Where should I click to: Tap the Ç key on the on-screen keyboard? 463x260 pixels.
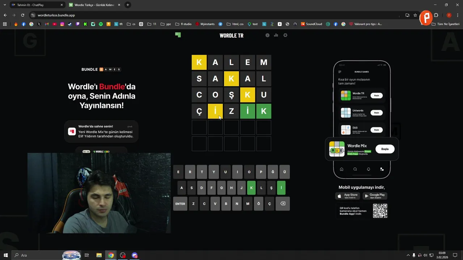[x=269, y=204]
